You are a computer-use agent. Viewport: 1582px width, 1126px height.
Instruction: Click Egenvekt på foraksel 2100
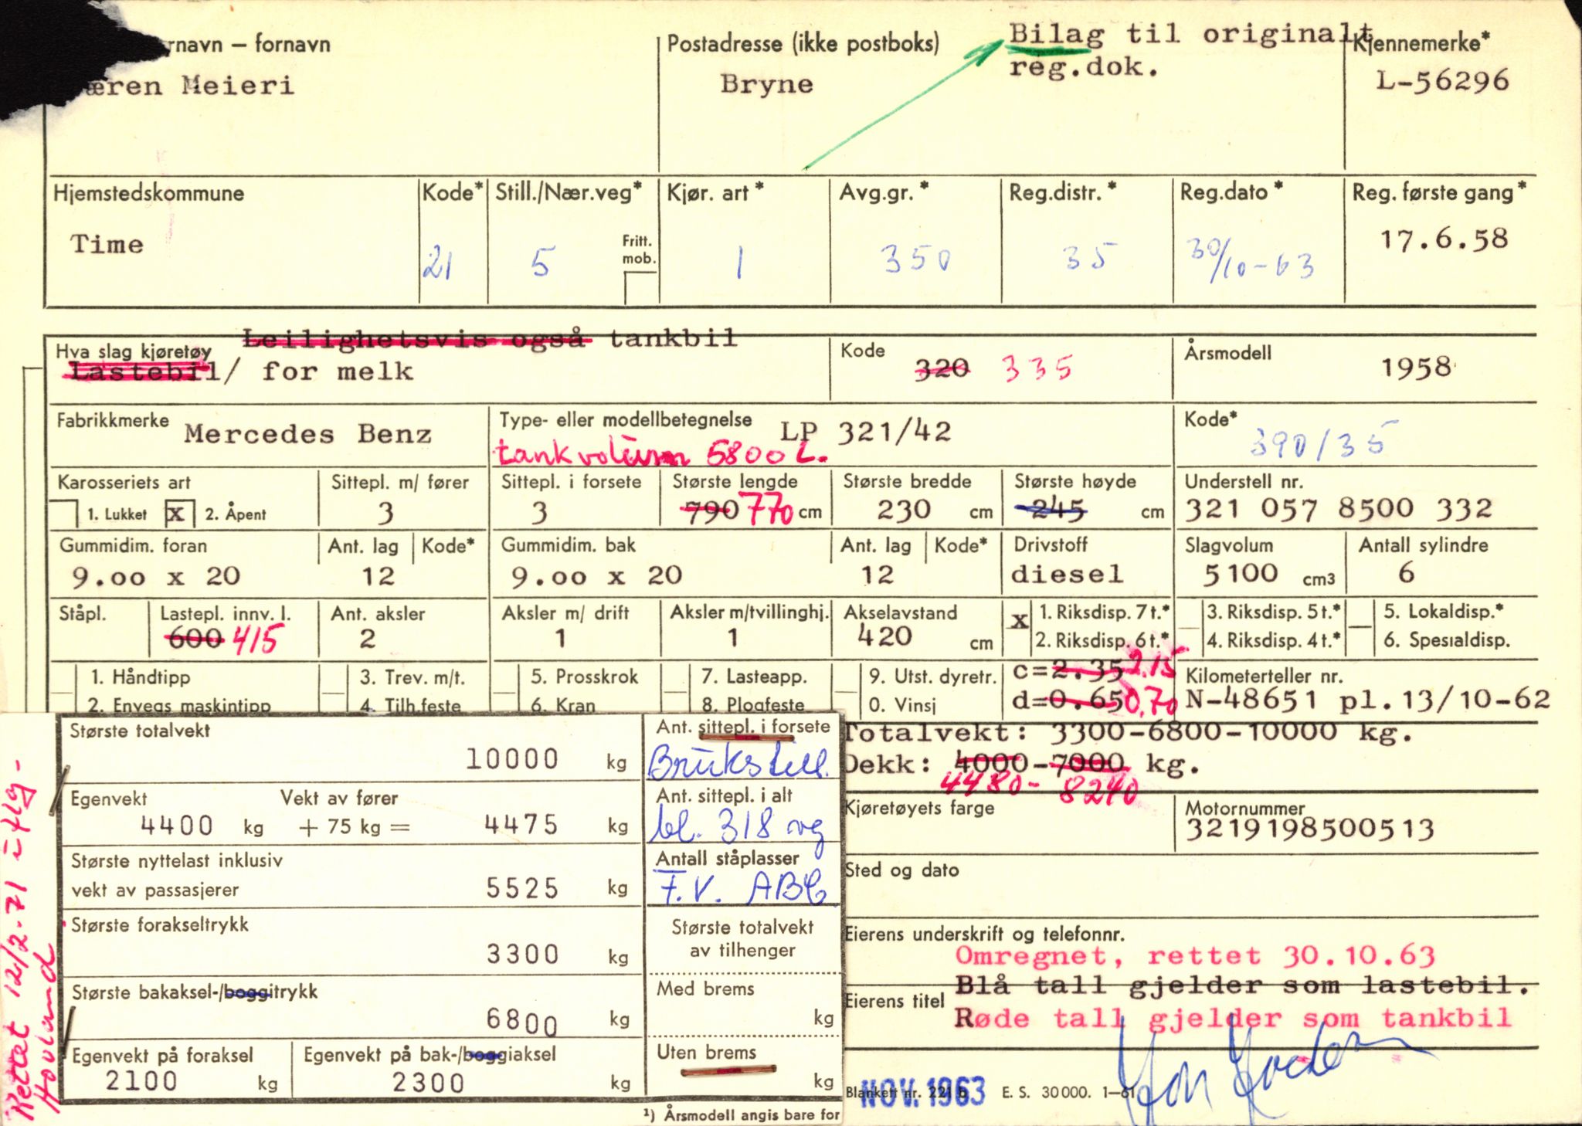141,1080
